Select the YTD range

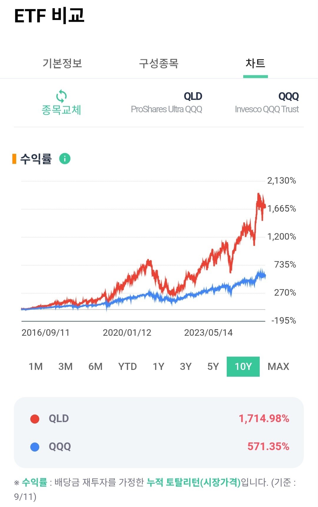[127, 366]
